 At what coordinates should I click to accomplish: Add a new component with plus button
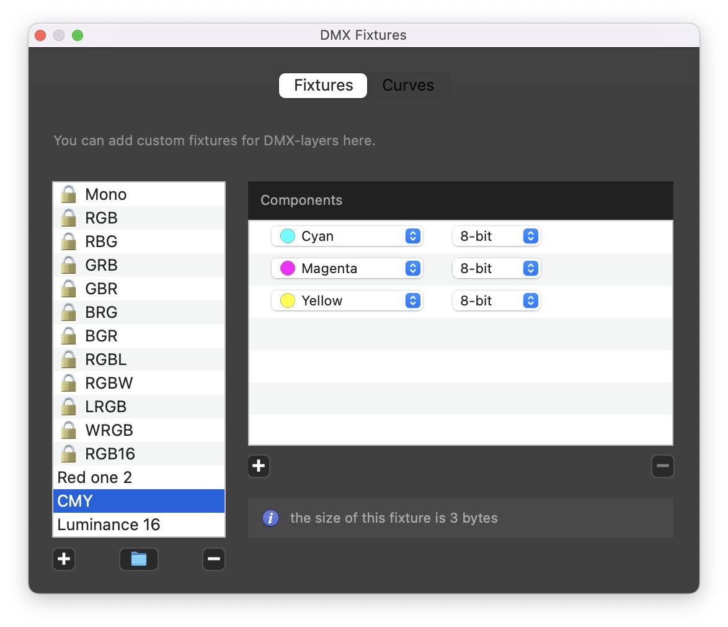coord(259,466)
